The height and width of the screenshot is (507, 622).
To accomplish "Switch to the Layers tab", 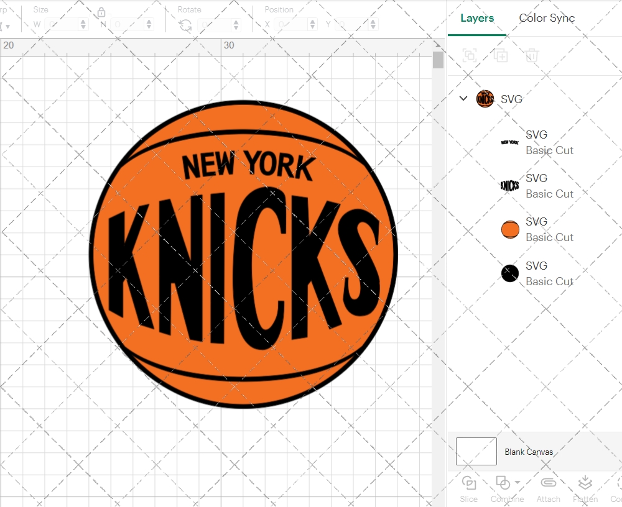I will [477, 18].
